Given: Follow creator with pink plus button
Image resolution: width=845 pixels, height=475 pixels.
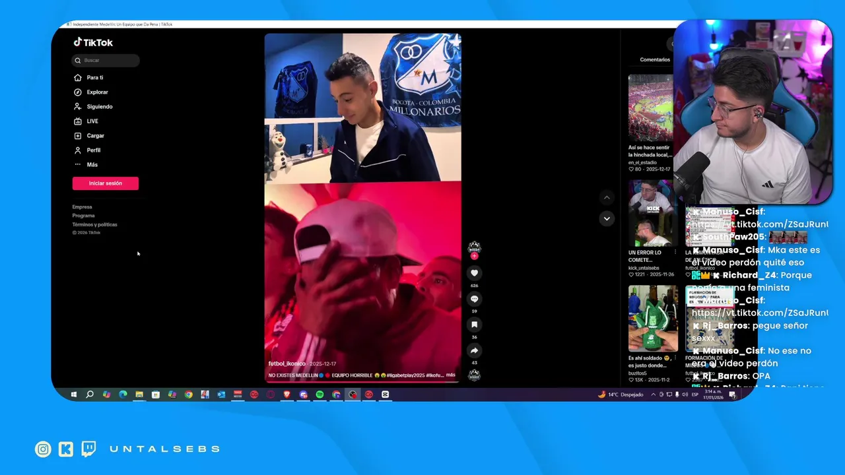Looking at the screenshot, I should click(474, 256).
